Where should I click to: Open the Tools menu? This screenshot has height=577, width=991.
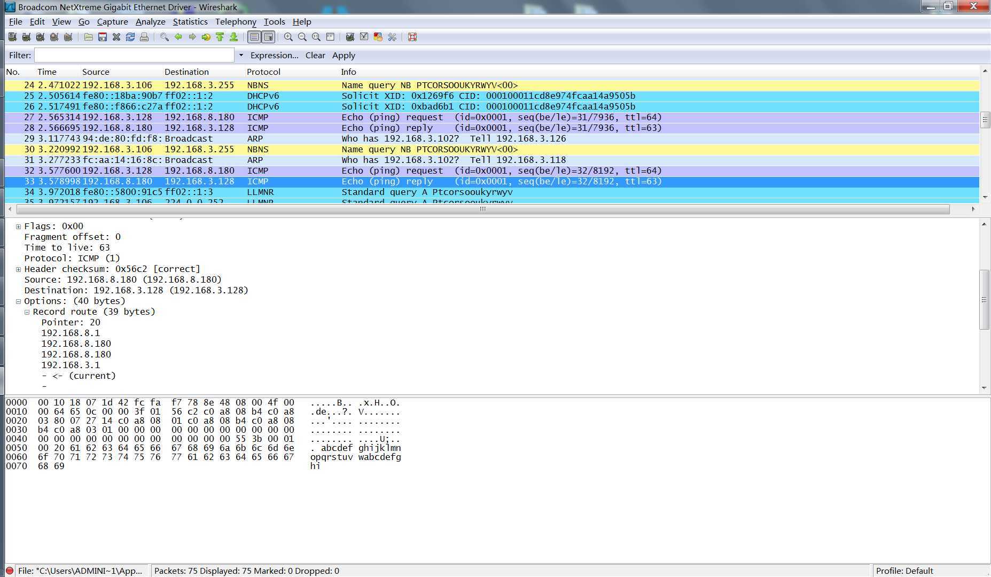pyautogui.click(x=274, y=21)
